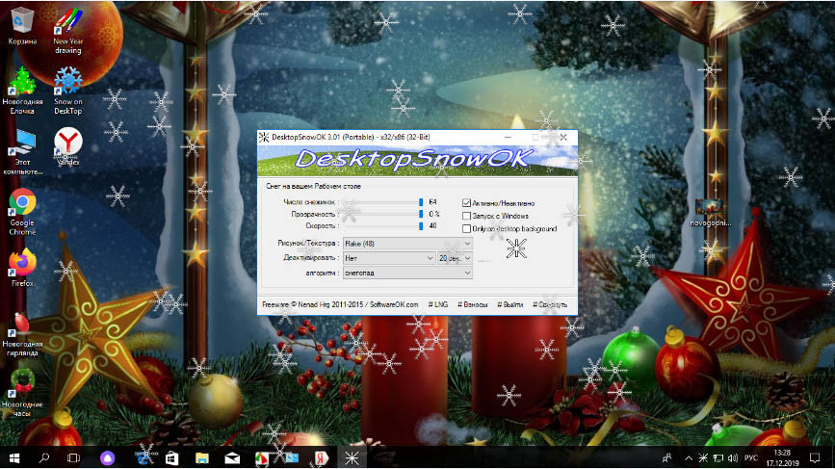The height and width of the screenshot is (469, 835).
Task: Open Task View on the taskbar
Action: (73, 457)
